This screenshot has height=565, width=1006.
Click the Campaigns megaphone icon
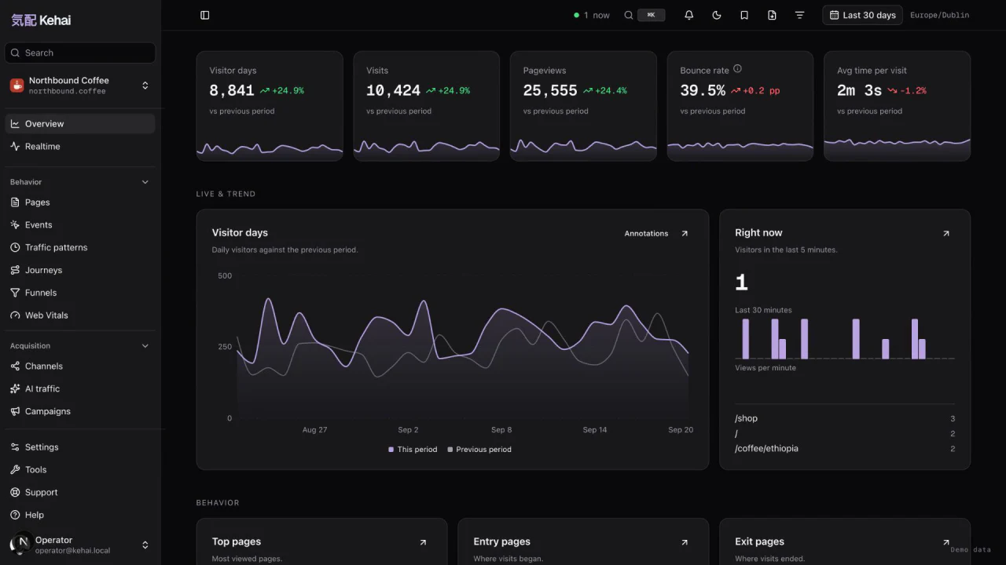[x=15, y=412]
